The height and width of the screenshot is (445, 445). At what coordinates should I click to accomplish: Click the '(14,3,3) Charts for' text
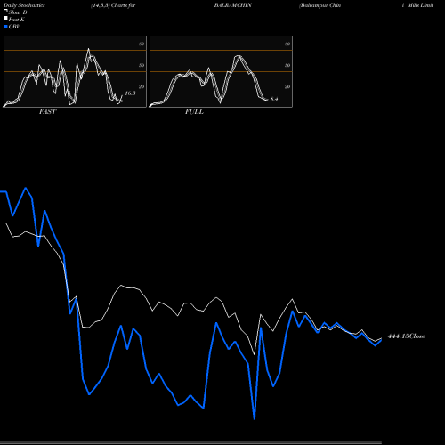pyautogui.click(x=113, y=5)
